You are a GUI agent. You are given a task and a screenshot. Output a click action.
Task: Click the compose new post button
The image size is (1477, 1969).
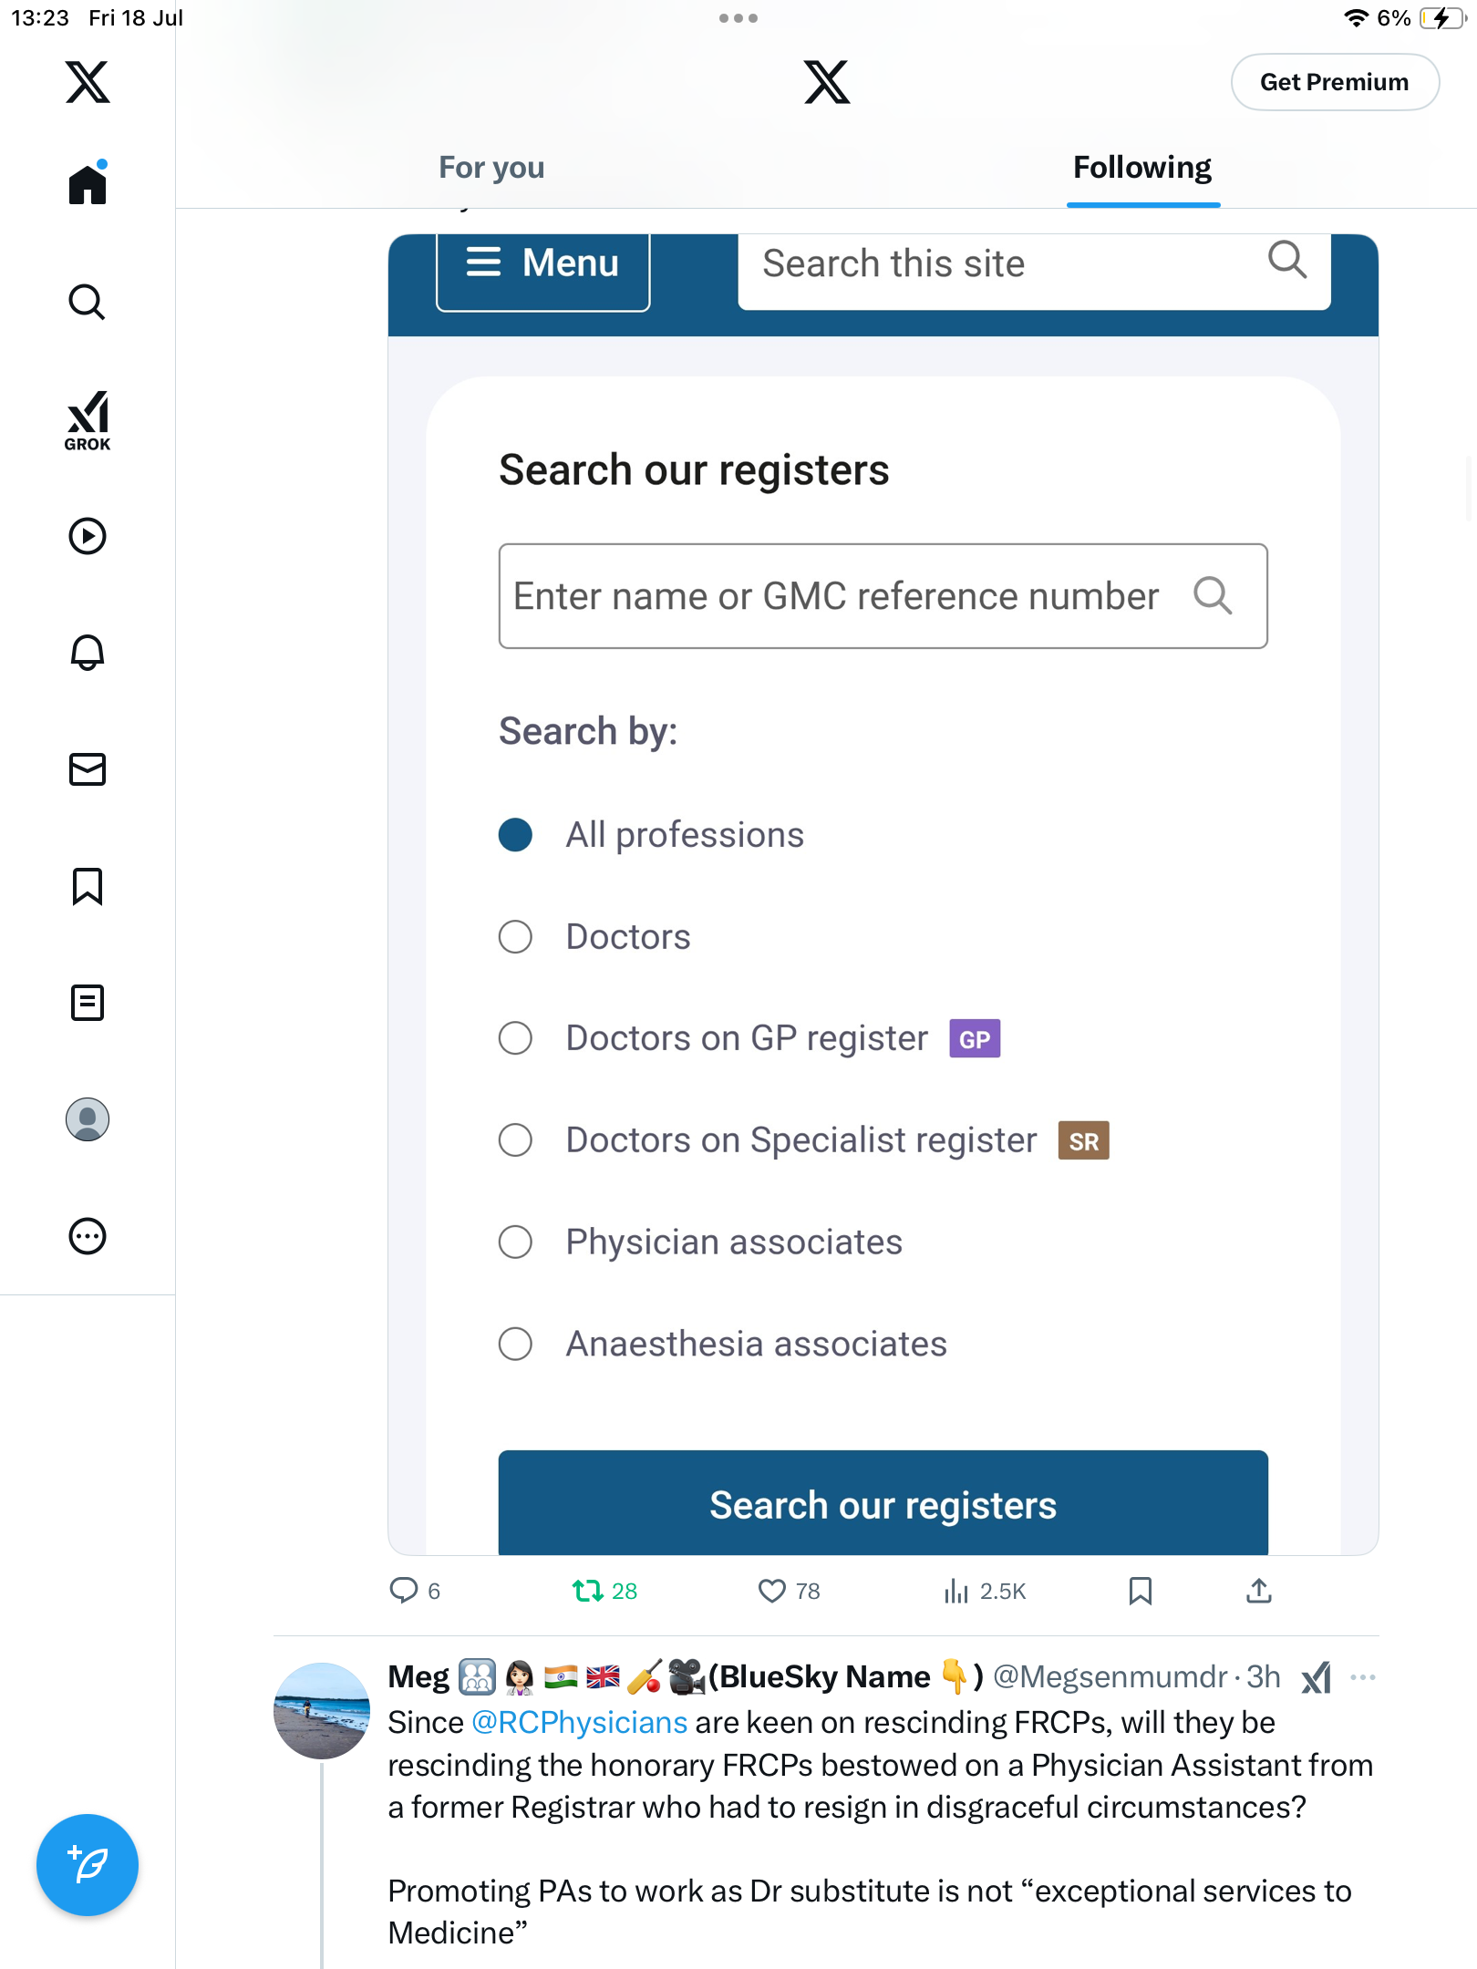coord(88,1865)
